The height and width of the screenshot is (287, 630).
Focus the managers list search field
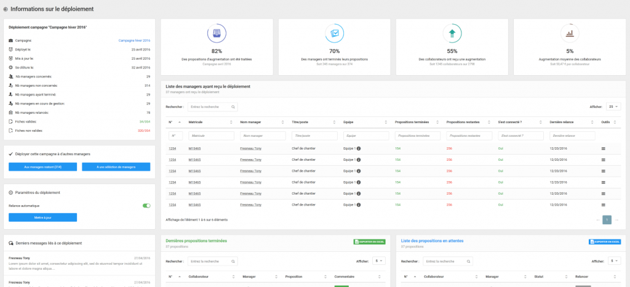click(212, 107)
